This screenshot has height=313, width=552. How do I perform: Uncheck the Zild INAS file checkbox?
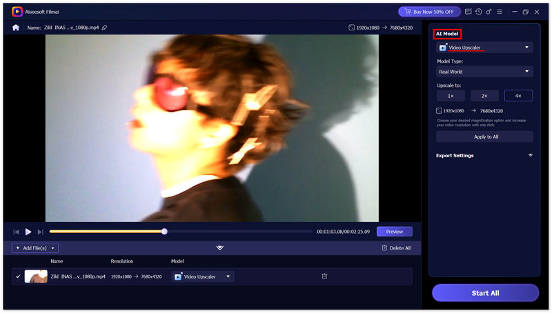(x=18, y=276)
